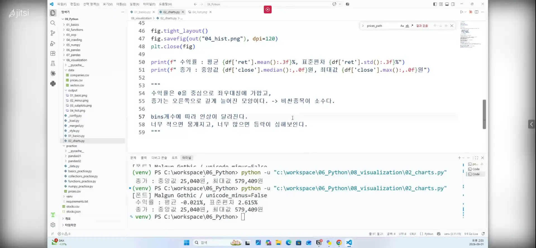Open the 편집(E) menu
The width and height of the screenshot is (536, 248).
tap(75, 4)
